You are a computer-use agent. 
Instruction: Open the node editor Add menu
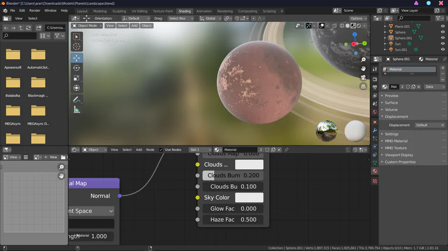point(139,150)
